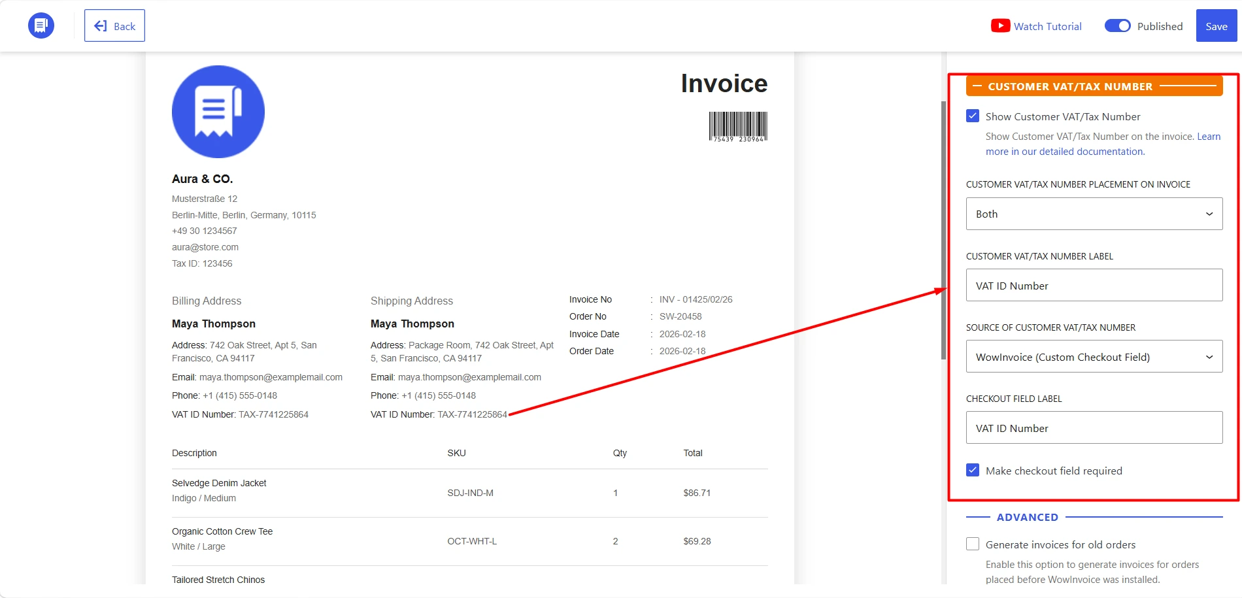Open the Source of Customer VAT/Tax Number dropdown
This screenshot has height=598, width=1242.
[x=1094, y=356]
